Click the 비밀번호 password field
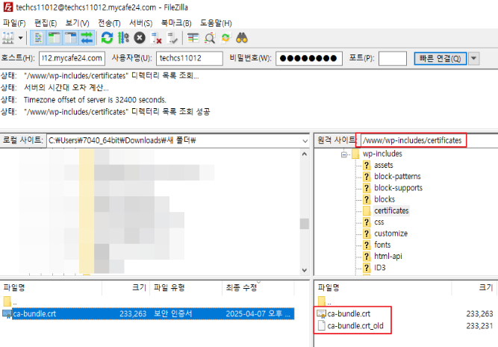 pos(308,58)
